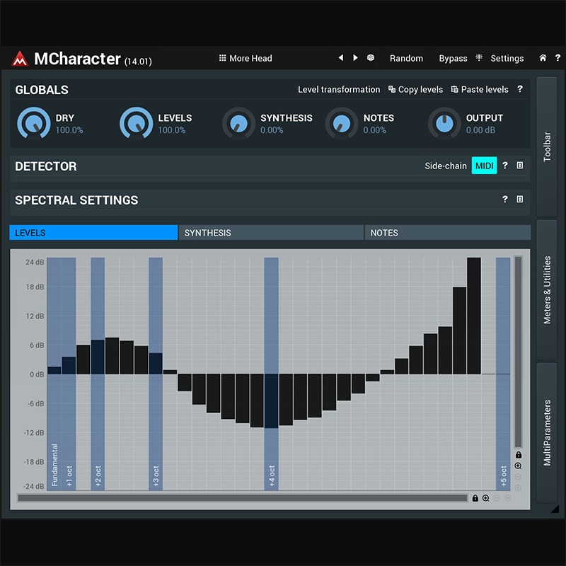Click vertical zoom-in magnifier icon

(x=518, y=466)
